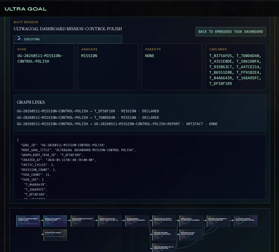The width and height of the screenshot is (279, 252).
Task: Open child task T_0375AFD5
Action: click(x=220, y=56)
